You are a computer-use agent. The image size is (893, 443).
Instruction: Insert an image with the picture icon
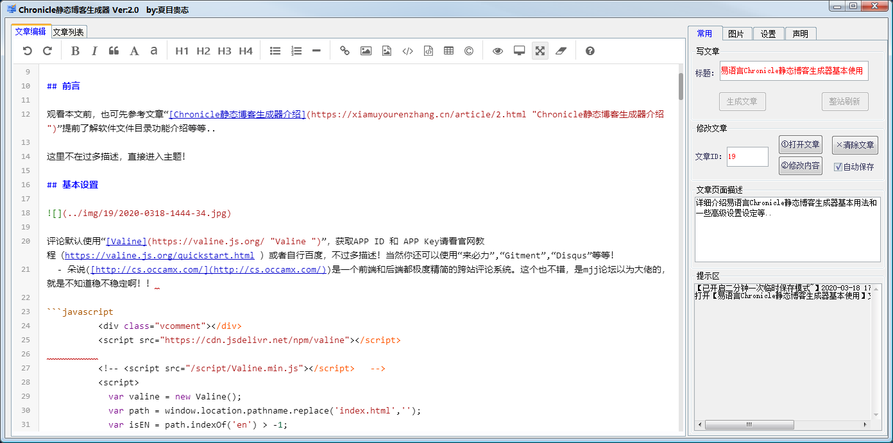click(x=366, y=51)
